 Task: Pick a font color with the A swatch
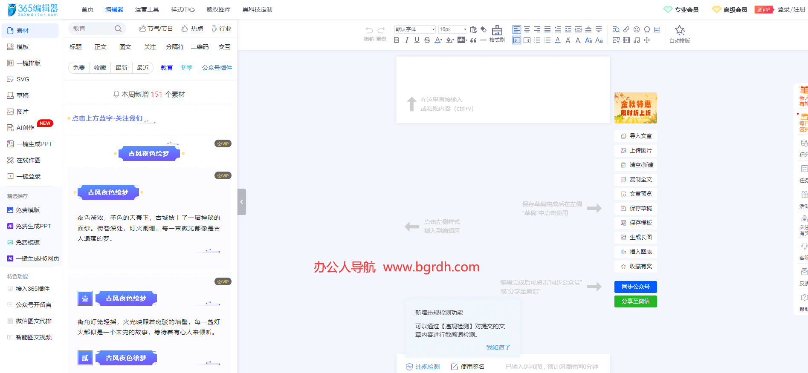438,40
